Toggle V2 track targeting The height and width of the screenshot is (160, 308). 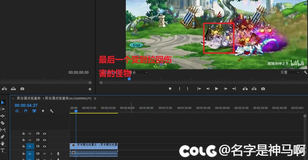point(30,140)
